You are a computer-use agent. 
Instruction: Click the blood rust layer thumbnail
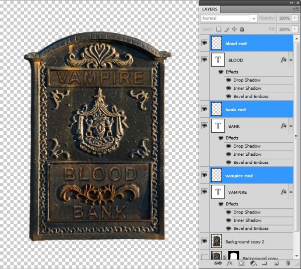click(x=216, y=43)
